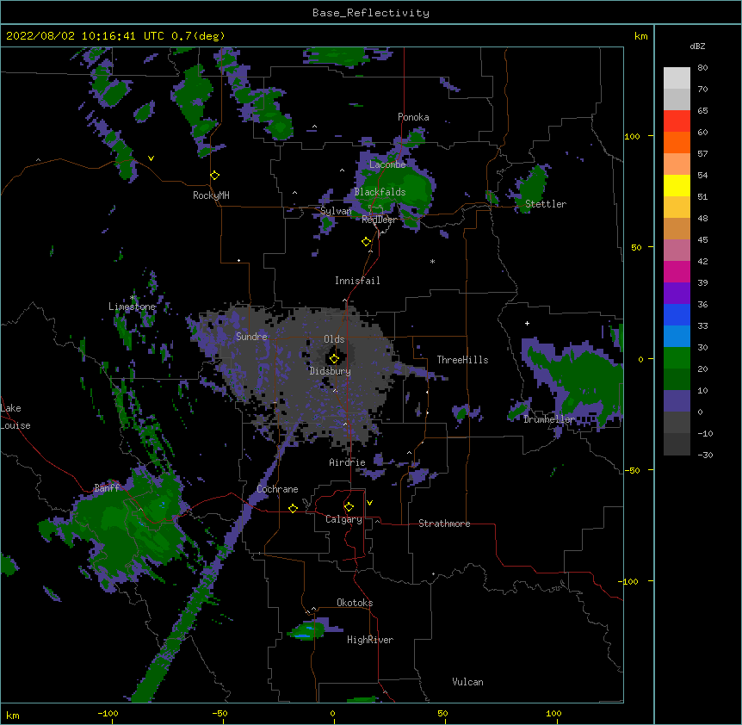
Task: Click the RedDeer label
Action: pyautogui.click(x=380, y=220)
